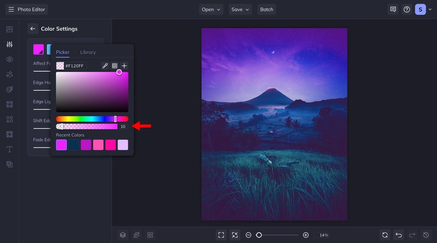Expand the account chevron beside avatar
This screenshot has width=437, height=243.
(x=430, y=9)
